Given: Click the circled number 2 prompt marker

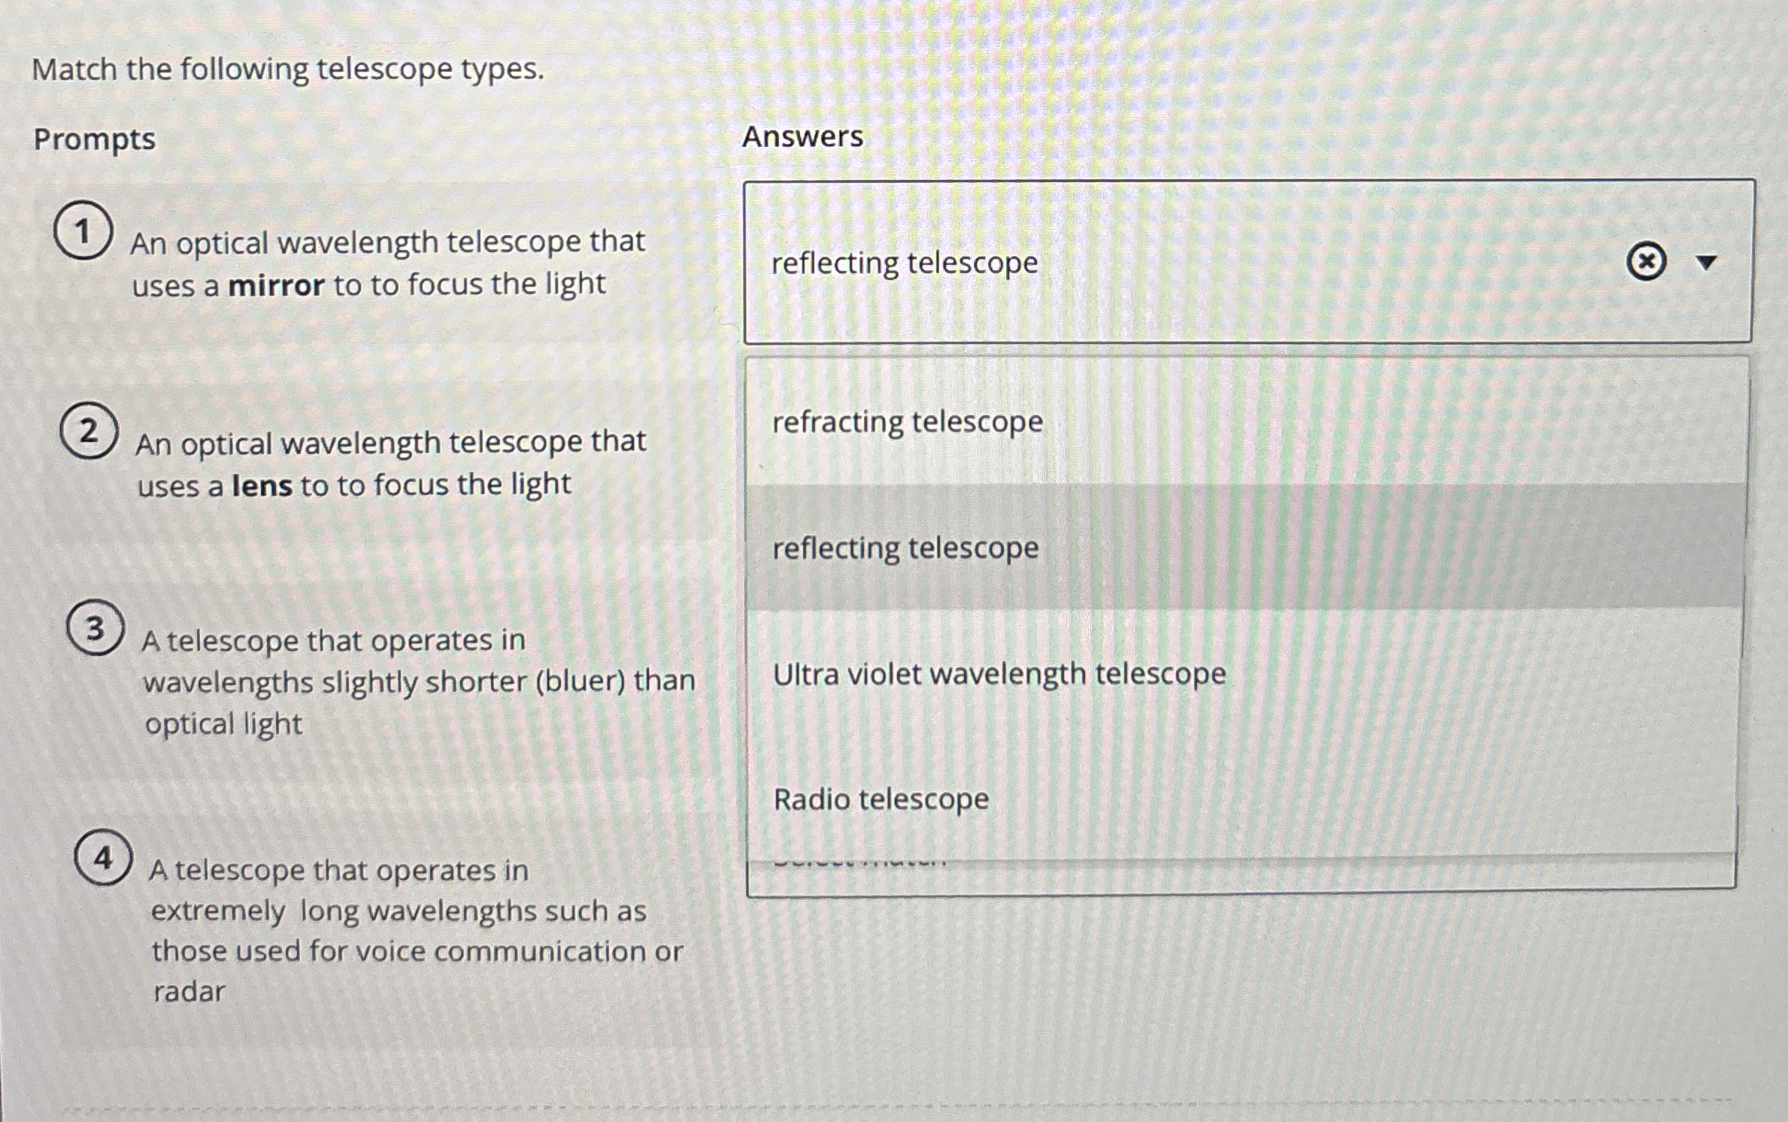Looking at the screenshot, I should pos(87,431).
